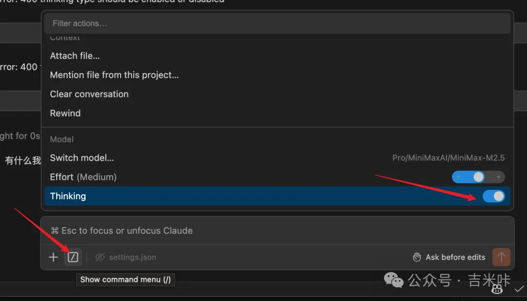527x301 pixels.
Task: Click the crossed-out eye icon beside settings.json
Action: pyautogui.click(x=100, y=257)
